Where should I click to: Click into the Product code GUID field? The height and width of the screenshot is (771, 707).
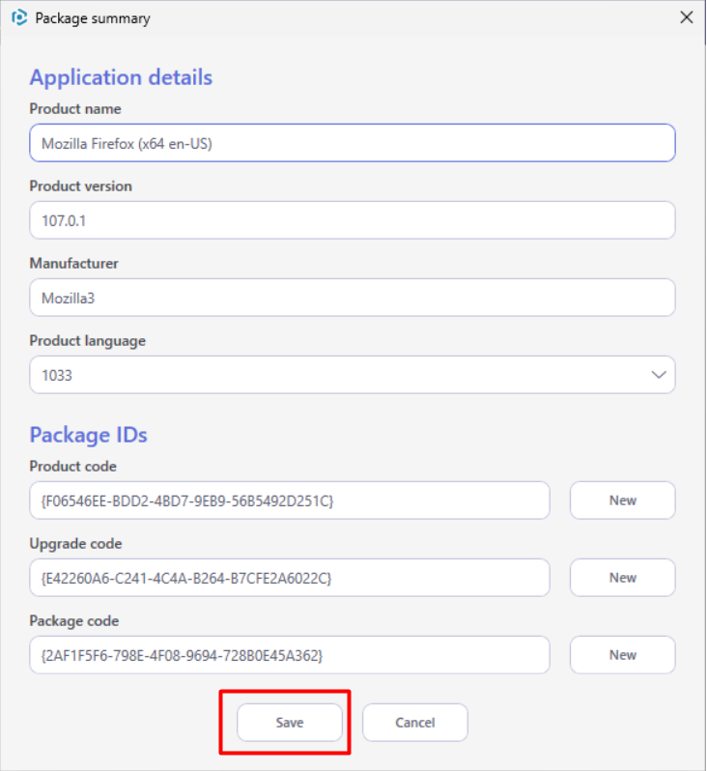(x=290, y=500)
